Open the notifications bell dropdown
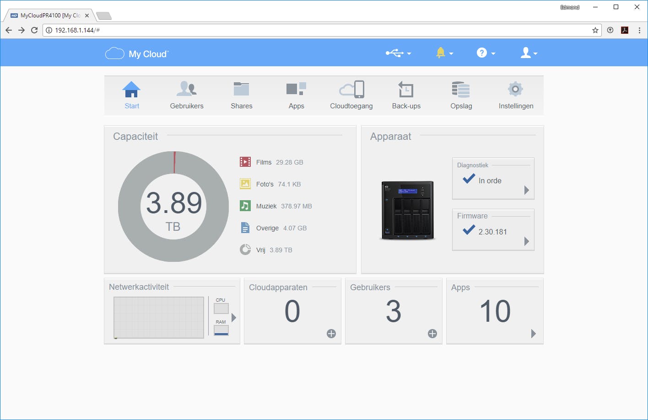Image resolution: width=648 pixels, height=420 pixels. click(x=444, y=53)
